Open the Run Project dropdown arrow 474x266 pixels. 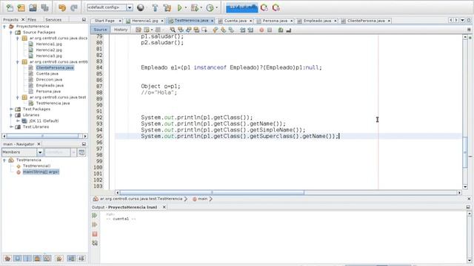186,8
